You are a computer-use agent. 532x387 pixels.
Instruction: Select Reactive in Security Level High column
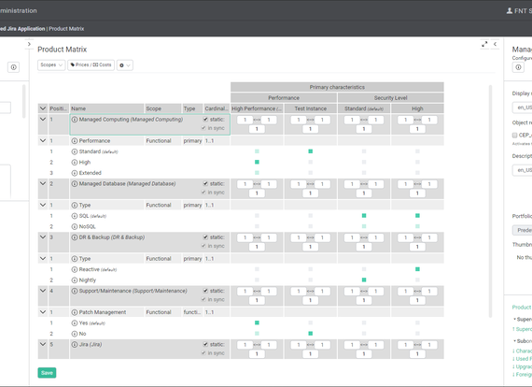pos(417,269)
